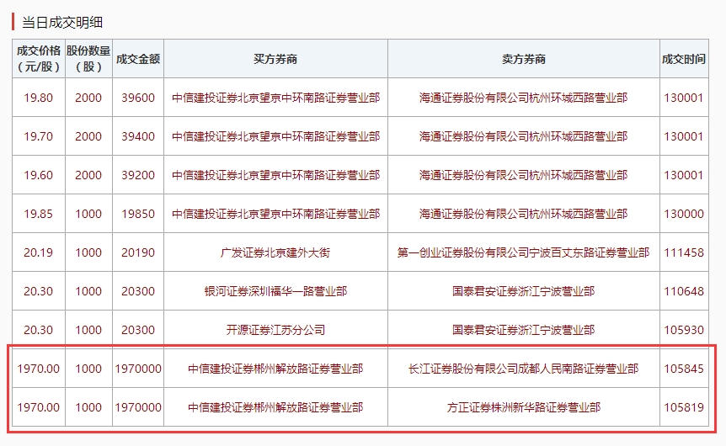Open buyer link 广发证券北京建外大街
The image size is (726, 446).
tap(275, 252)
